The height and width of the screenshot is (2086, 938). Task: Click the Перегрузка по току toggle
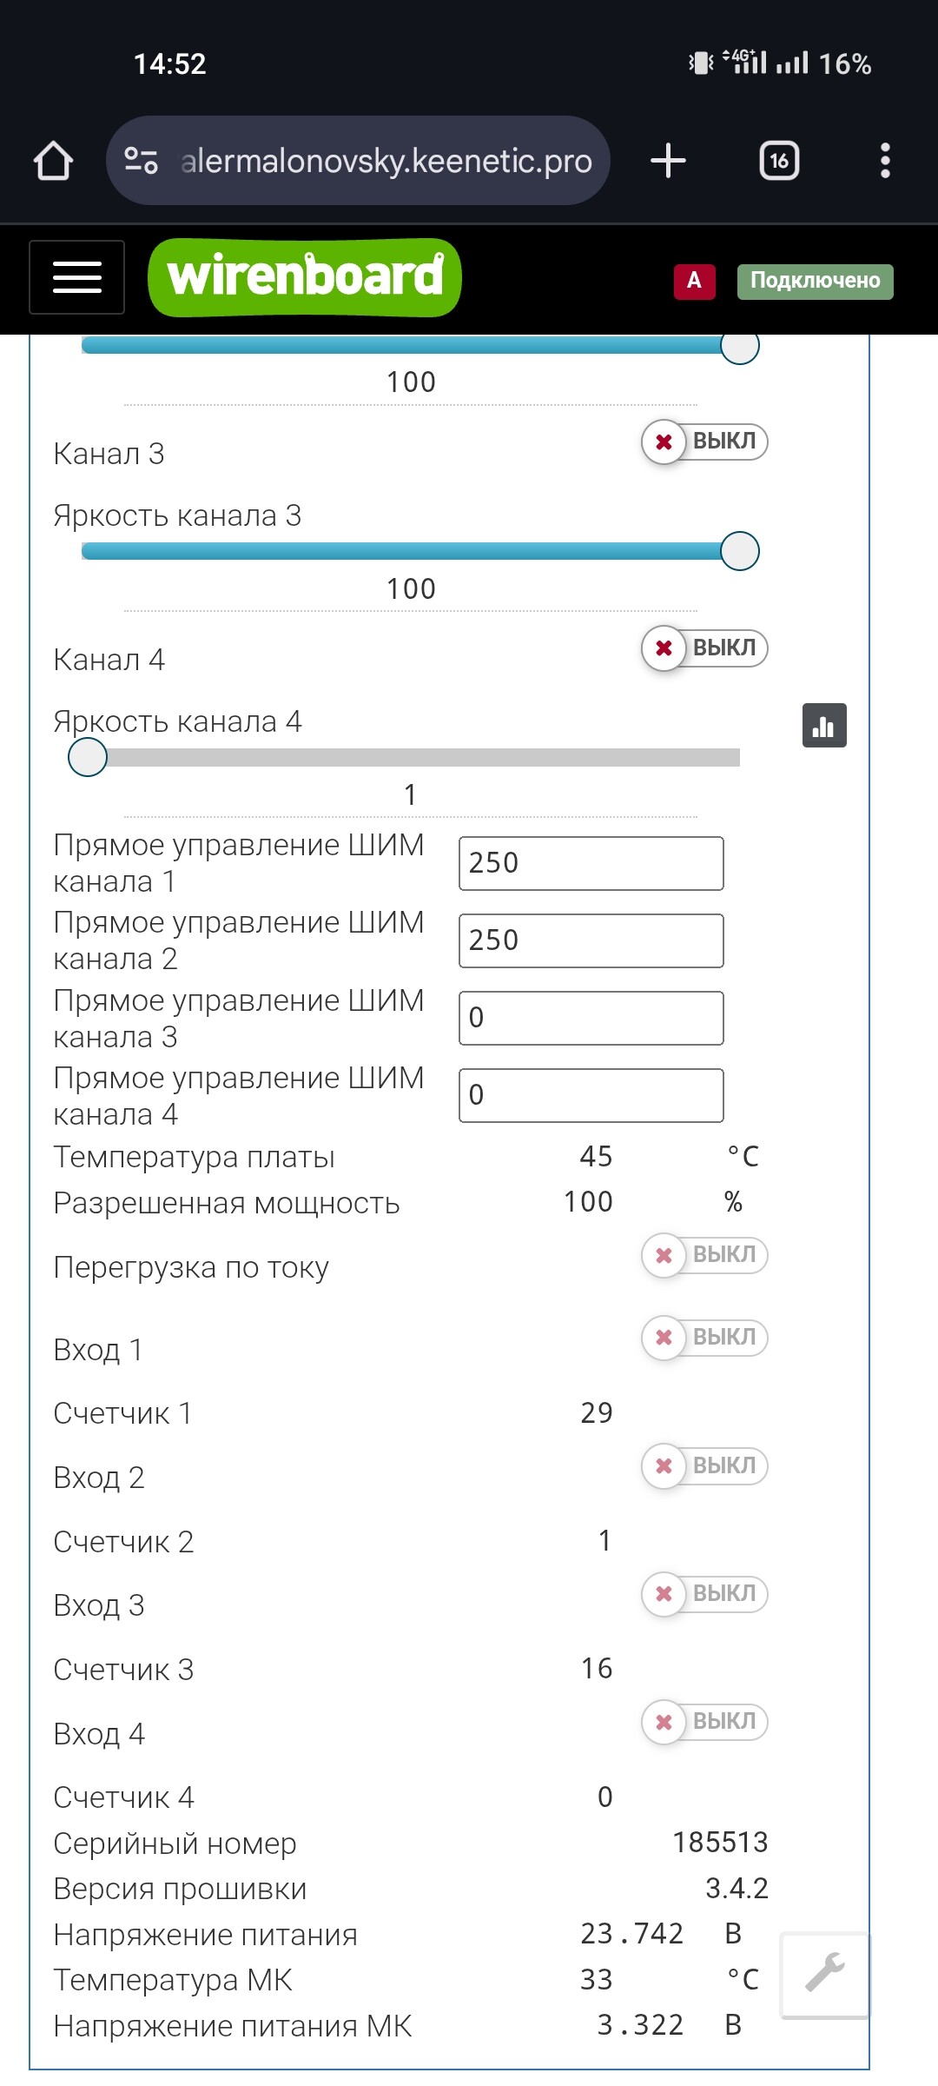tap(704, 1256)
